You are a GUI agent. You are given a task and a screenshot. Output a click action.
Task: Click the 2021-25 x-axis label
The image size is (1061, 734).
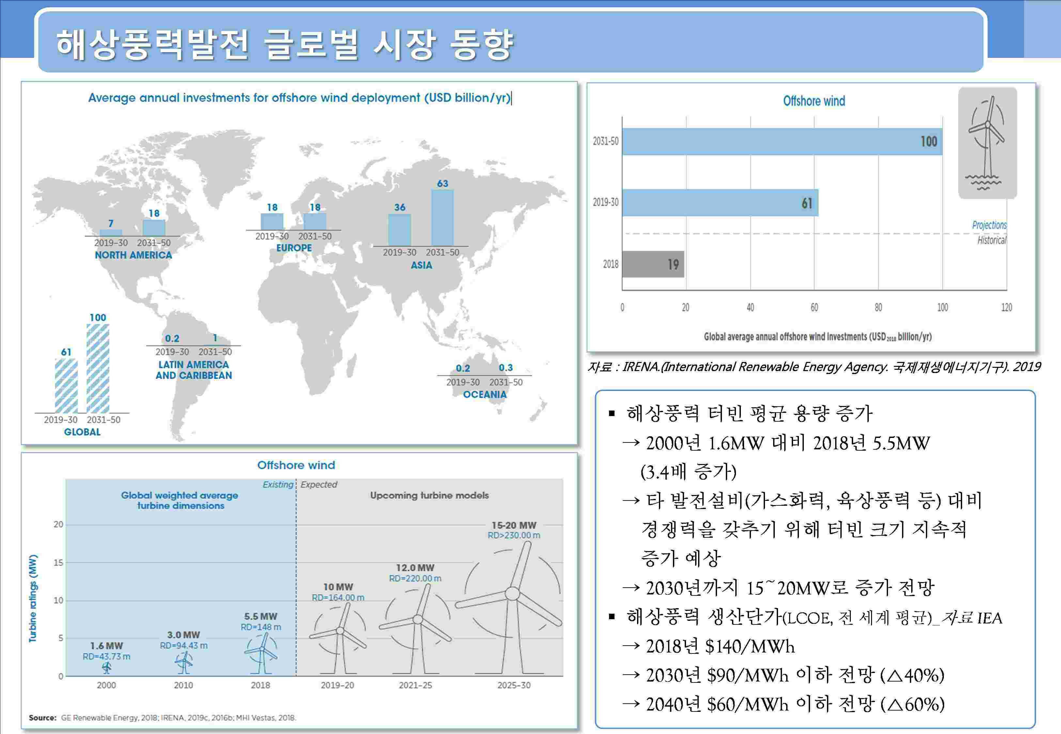tap(415, 685)
